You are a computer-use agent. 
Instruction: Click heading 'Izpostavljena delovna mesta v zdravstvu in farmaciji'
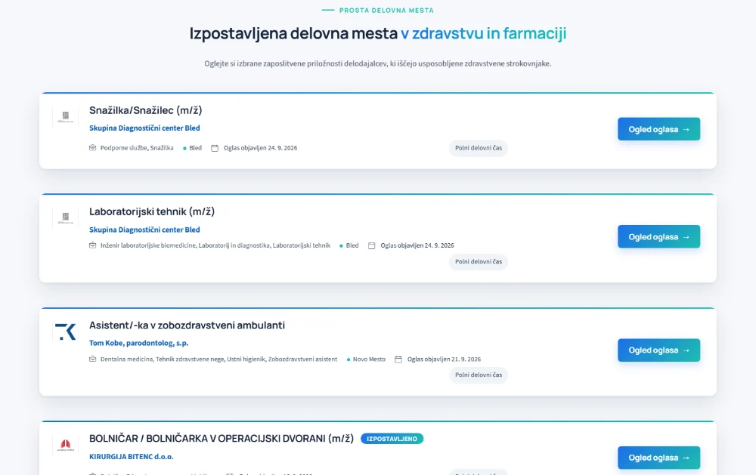click(378, 33)
